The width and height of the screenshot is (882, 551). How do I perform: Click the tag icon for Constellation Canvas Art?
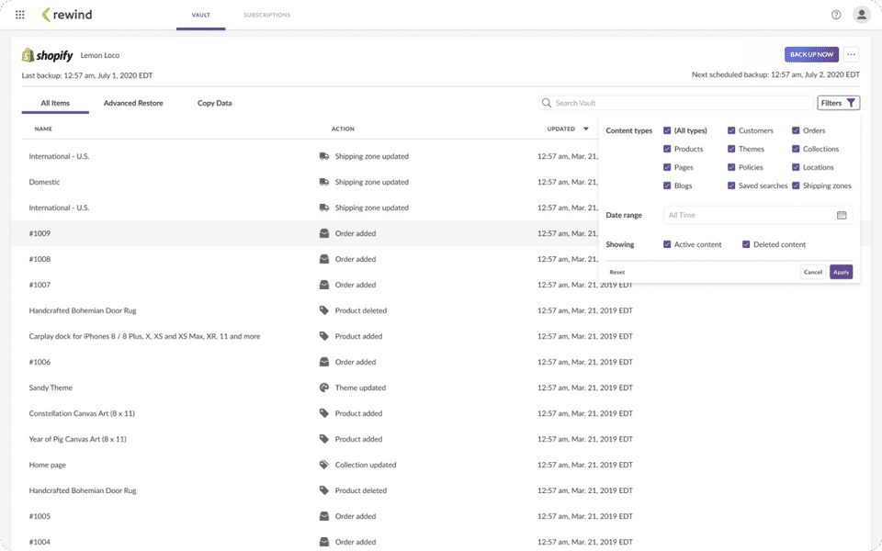(324, 413)
